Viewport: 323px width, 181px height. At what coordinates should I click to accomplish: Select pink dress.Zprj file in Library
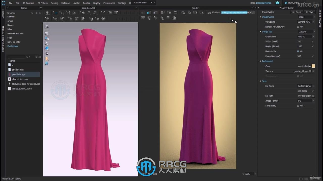pyautogui.click(x=24, y=74)
